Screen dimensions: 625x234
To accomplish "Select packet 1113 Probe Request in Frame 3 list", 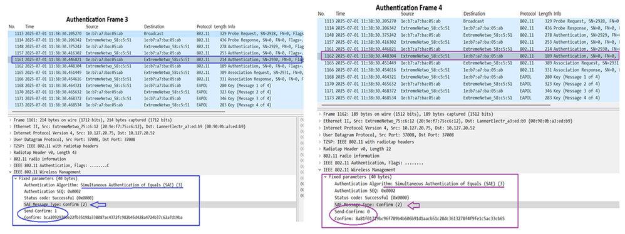I will click(155, 34).
